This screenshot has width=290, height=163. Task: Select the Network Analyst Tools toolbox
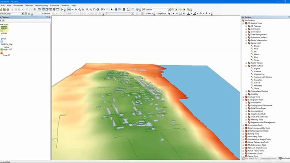[257, 148]
